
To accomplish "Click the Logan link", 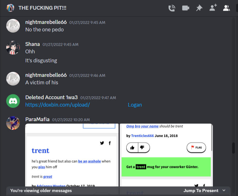I will pos(135,105).
